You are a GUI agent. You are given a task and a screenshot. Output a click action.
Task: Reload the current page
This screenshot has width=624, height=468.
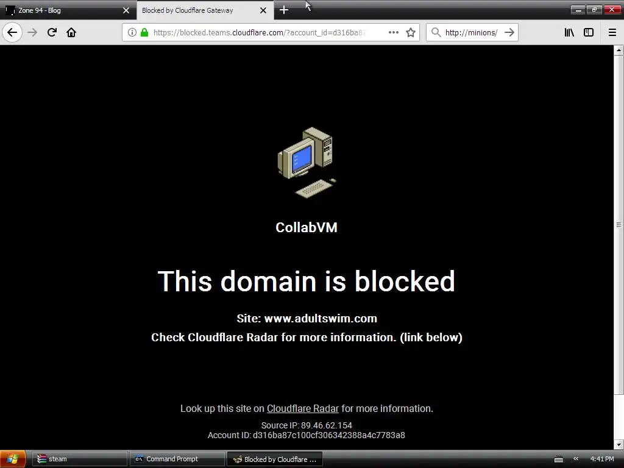(52, 32)
